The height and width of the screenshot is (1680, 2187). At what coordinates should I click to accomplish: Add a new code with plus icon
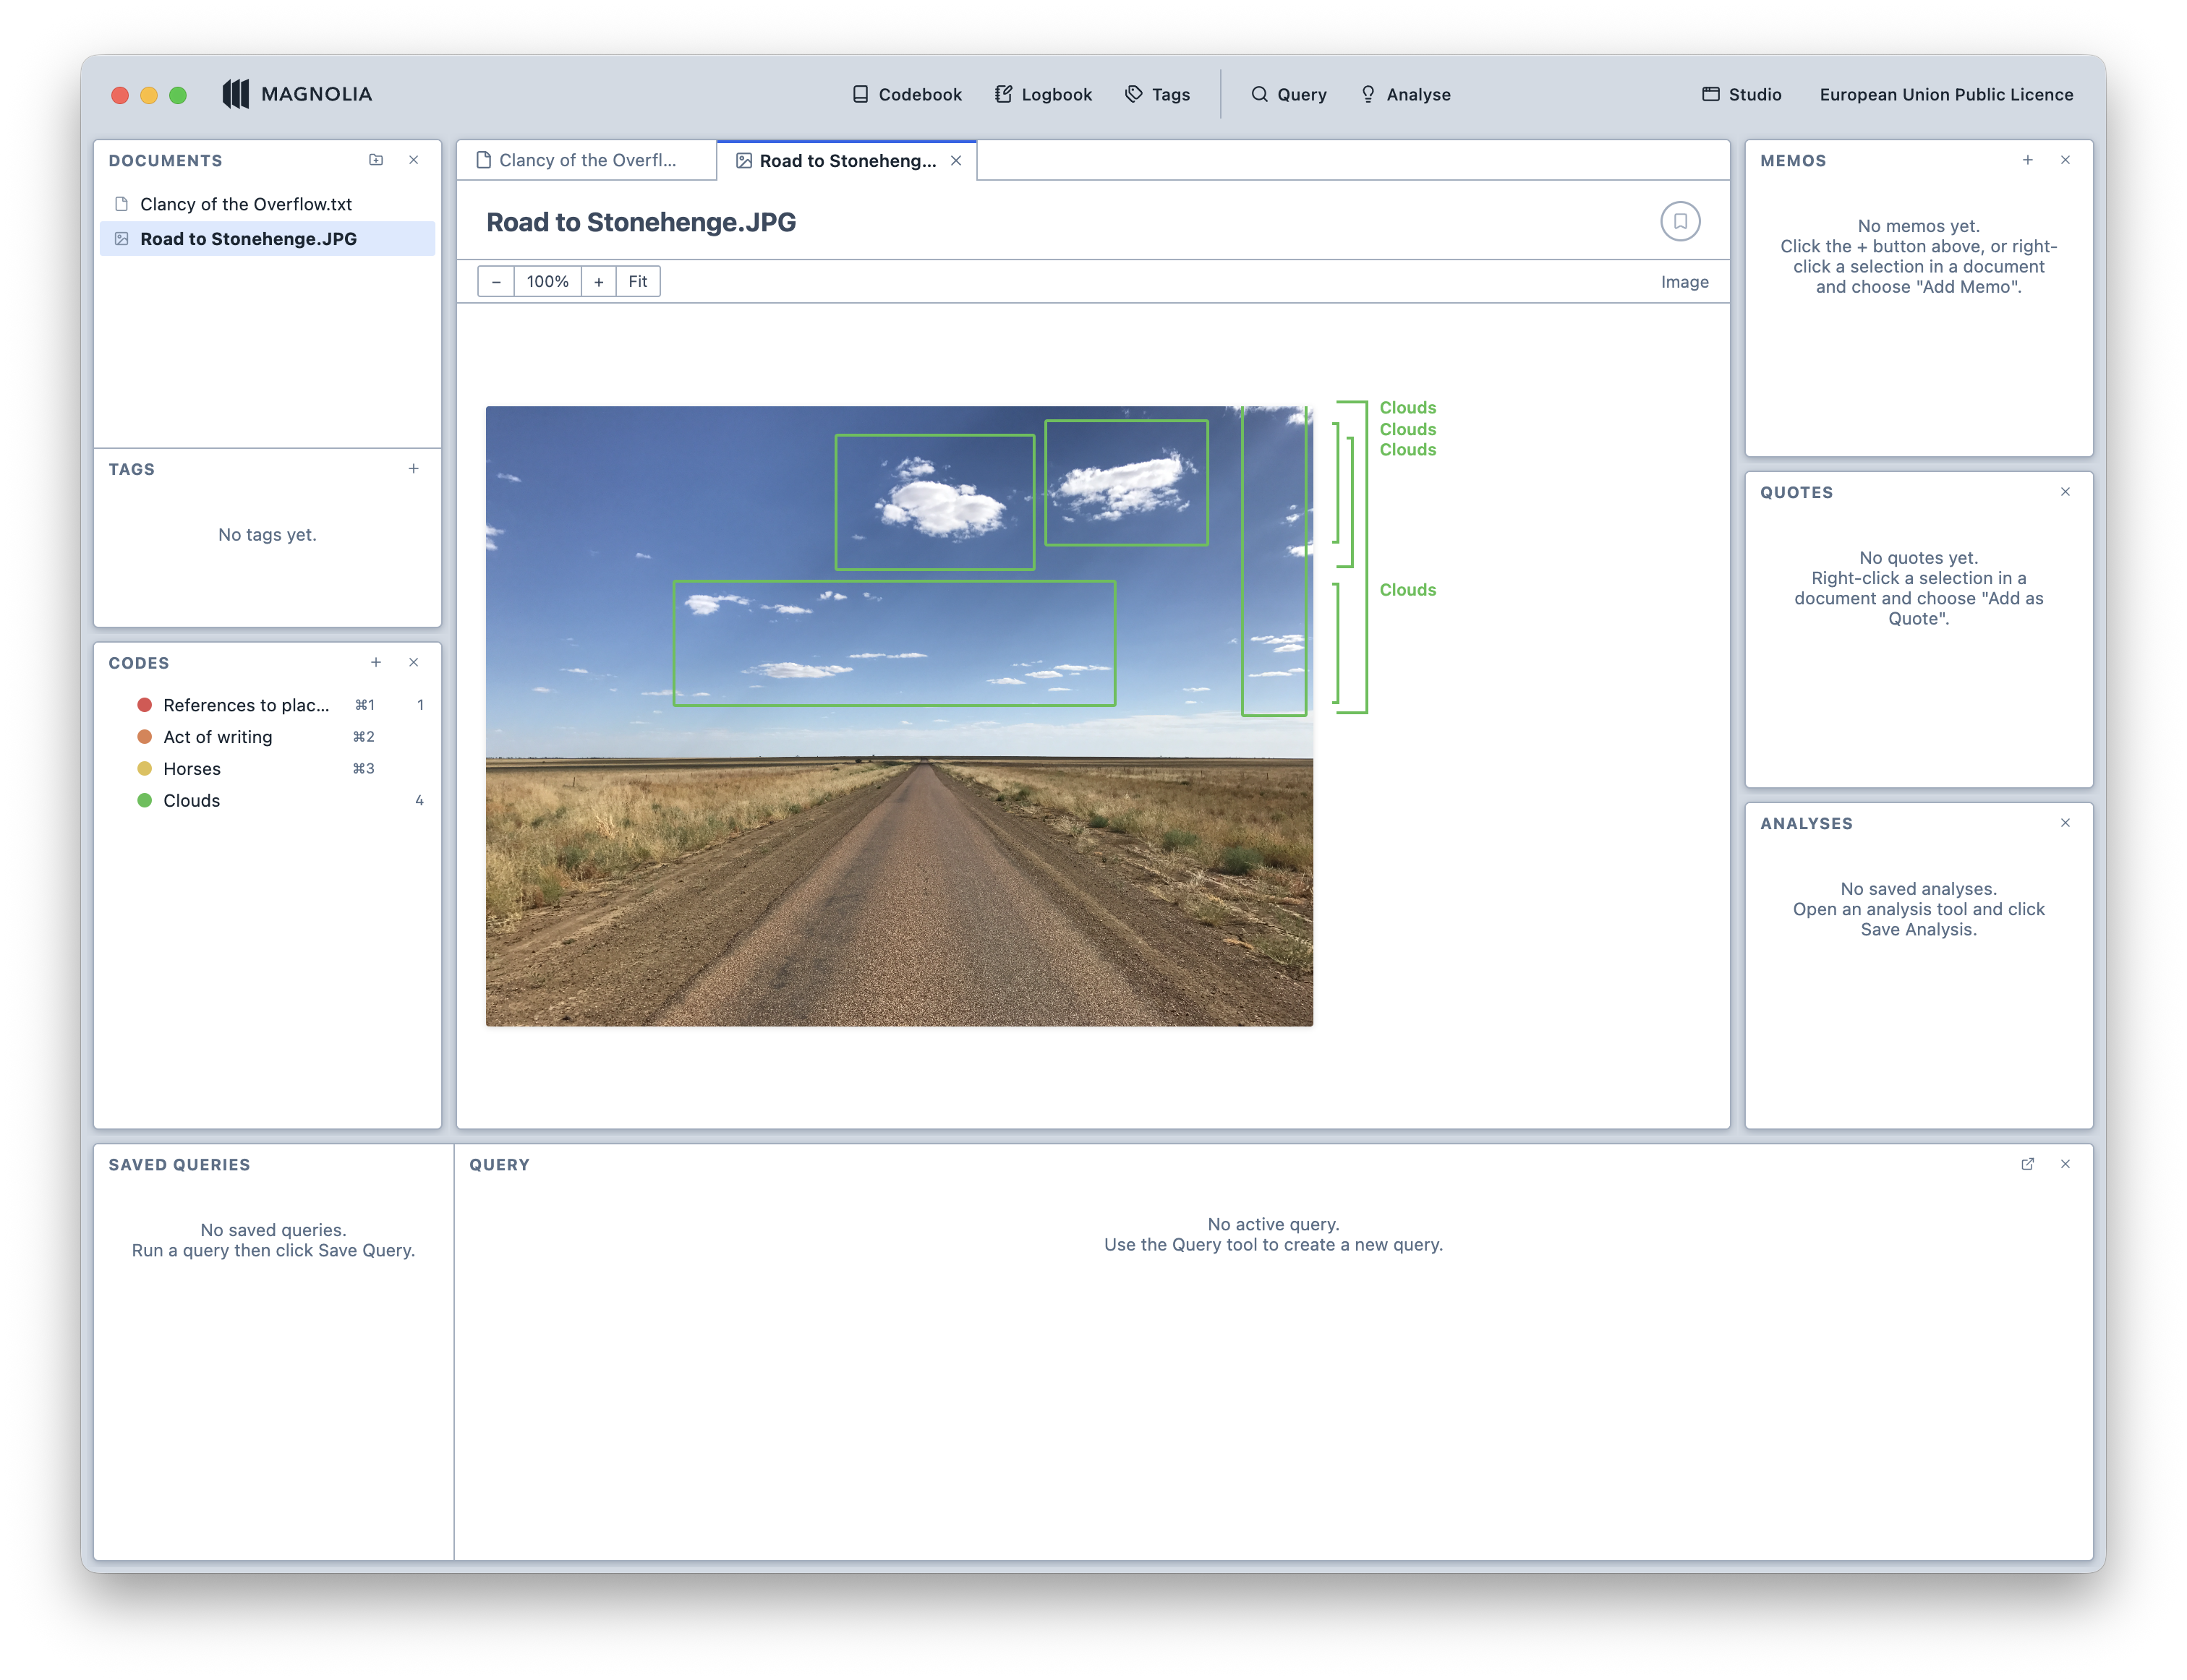click(x=376, y=662)
